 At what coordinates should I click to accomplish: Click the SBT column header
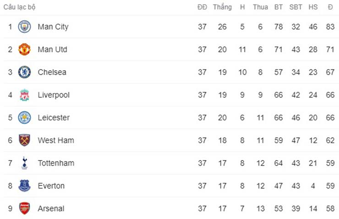coord(295,7)
